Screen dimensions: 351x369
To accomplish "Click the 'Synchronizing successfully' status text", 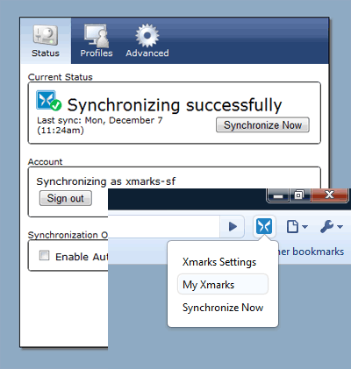I will pyautogui.click(x=175, y=105).
